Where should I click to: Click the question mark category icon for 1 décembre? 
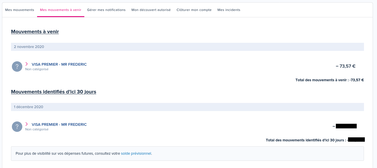(x=17, y=127)
